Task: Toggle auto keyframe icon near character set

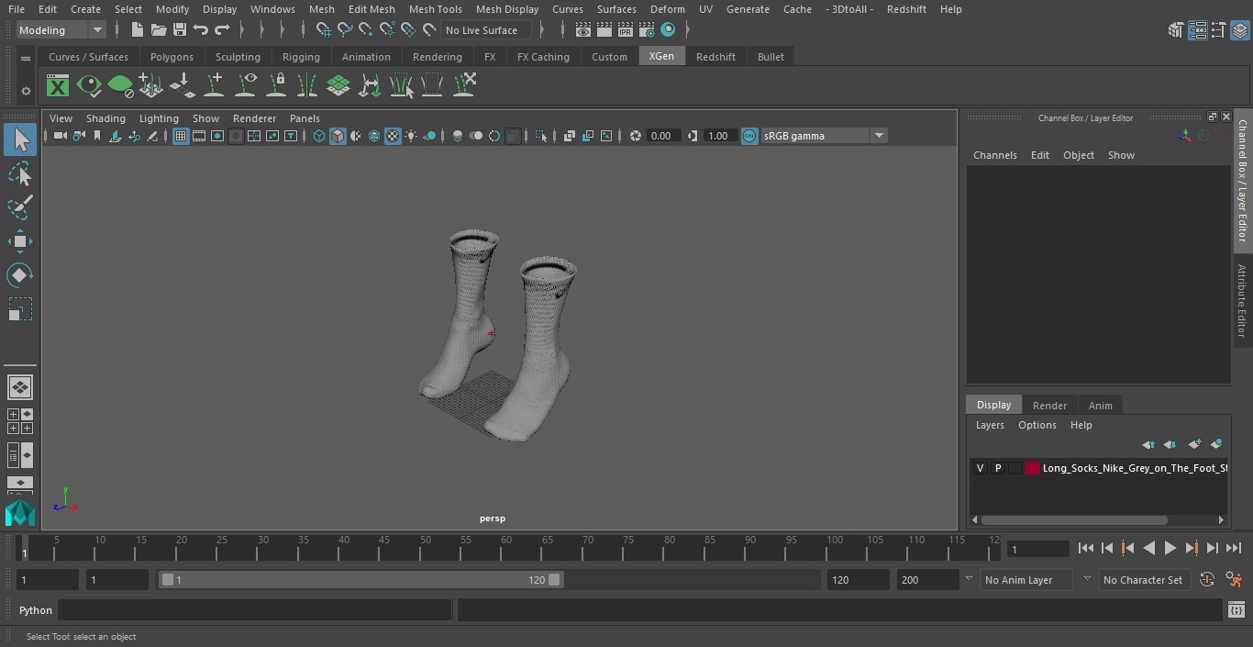Action: [x=1207, y=580]
